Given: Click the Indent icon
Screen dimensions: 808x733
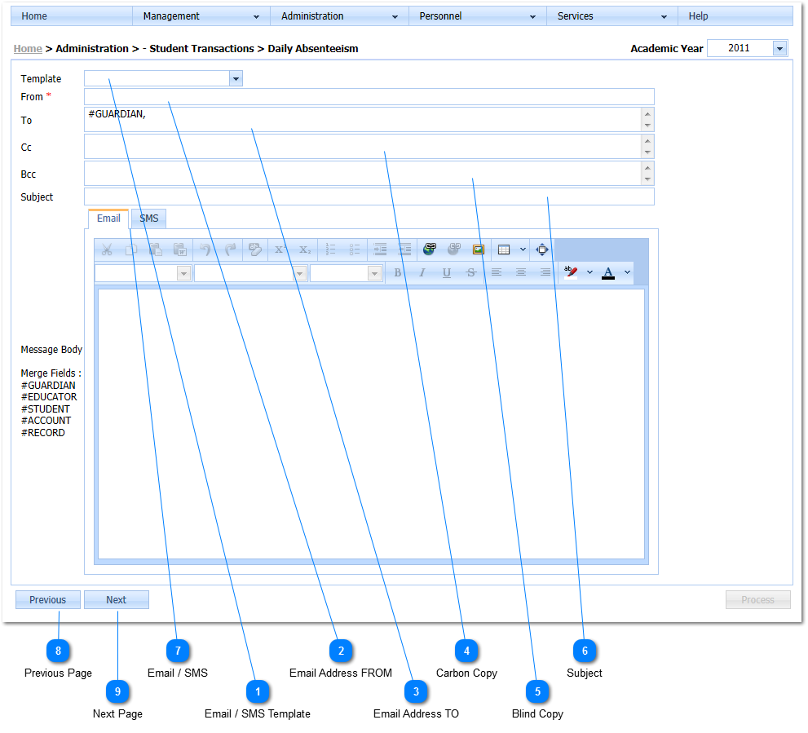Looking at the screenshot, I should pos(380,250).
